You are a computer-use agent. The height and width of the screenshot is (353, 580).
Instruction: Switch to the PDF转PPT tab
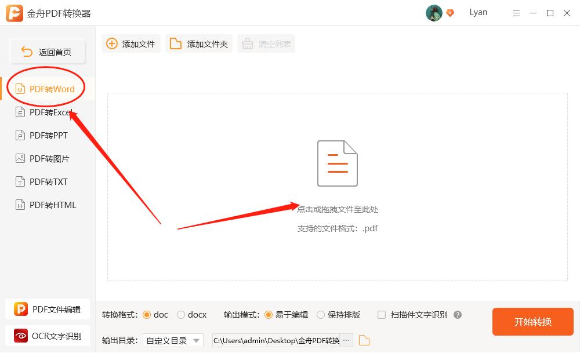[46, 135]
